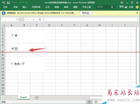
Task: Click the 登录 sign-in link
Action: (122, 7)
